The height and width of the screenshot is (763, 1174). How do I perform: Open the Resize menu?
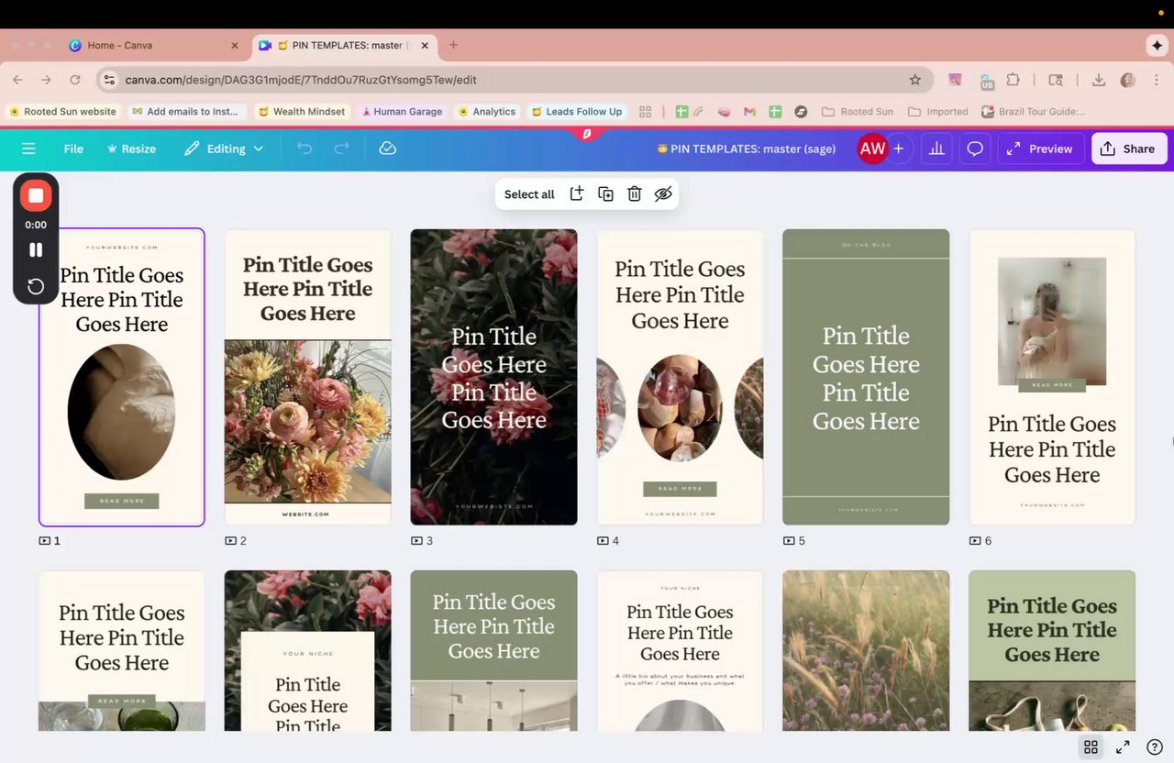pos(132,149)
